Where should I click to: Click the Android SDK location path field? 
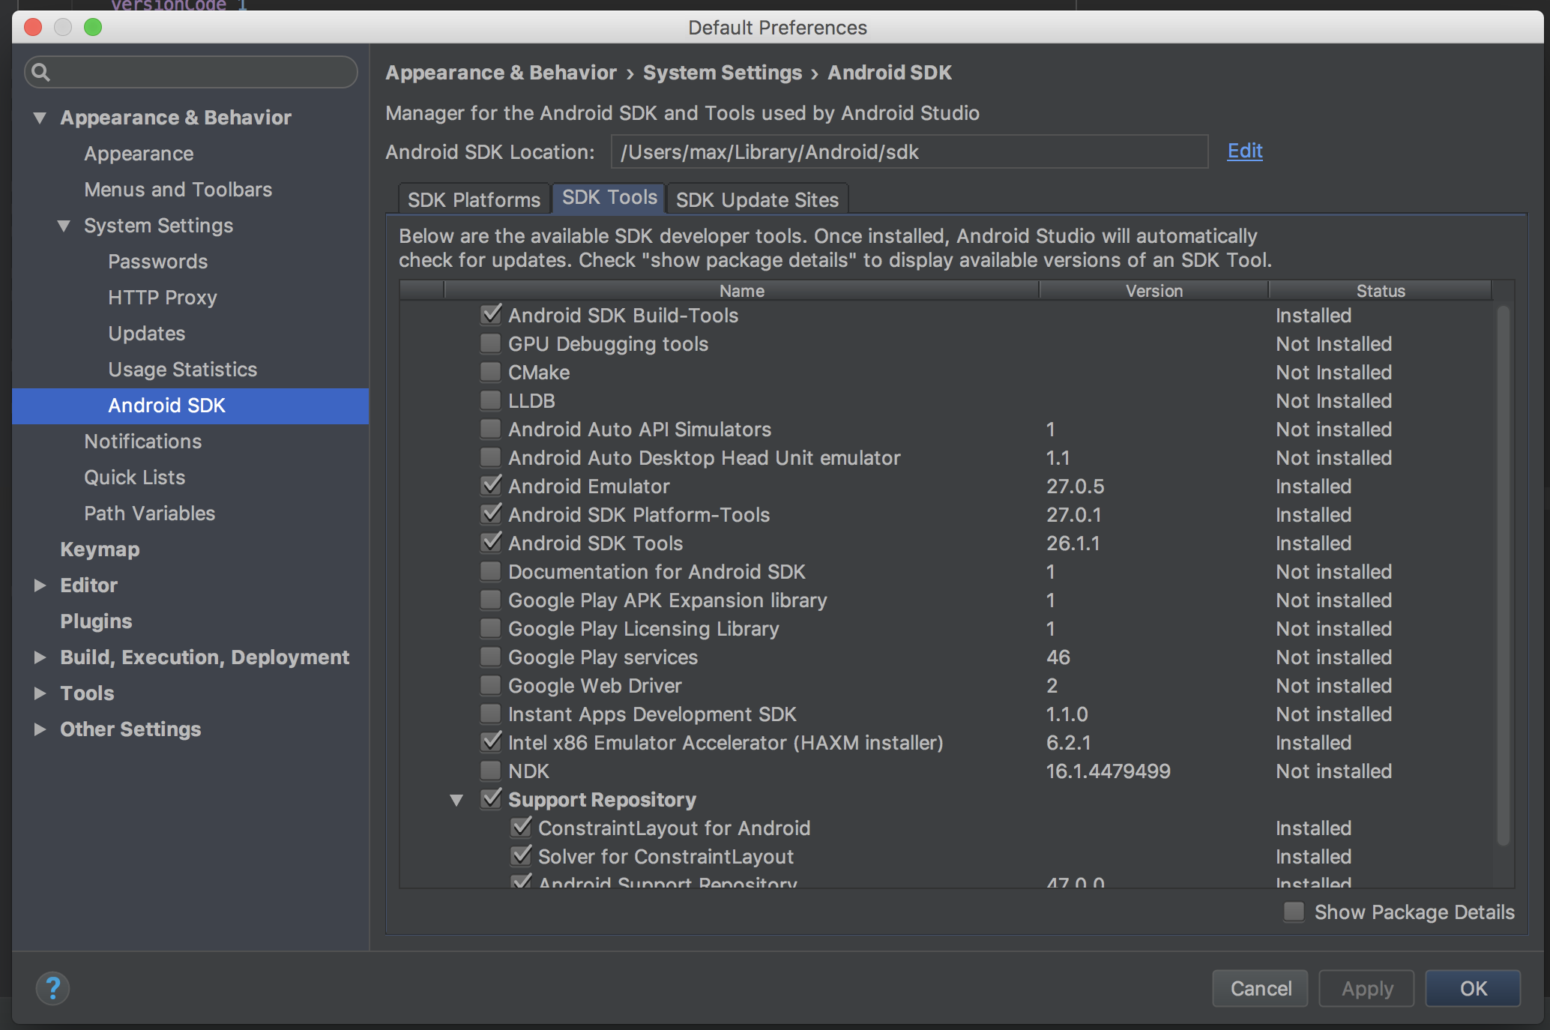tap(908, 151)
